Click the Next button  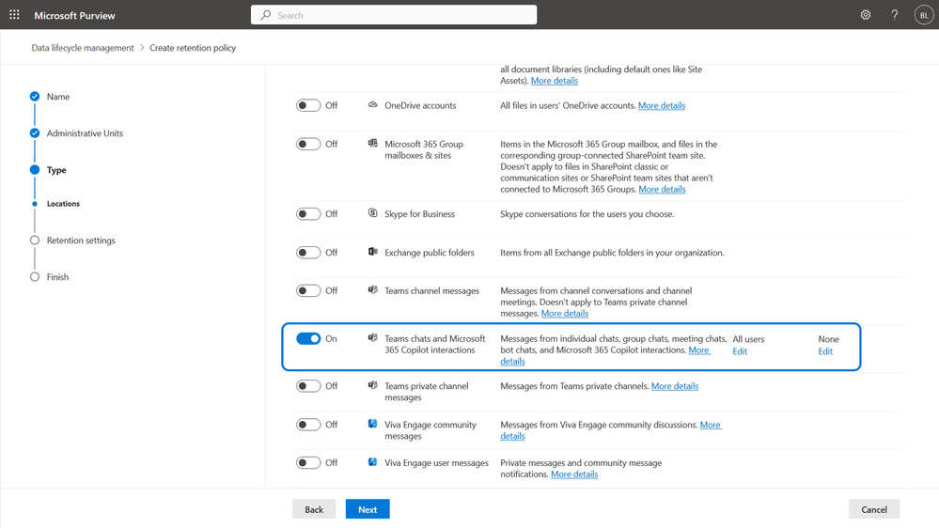point(368,509)
